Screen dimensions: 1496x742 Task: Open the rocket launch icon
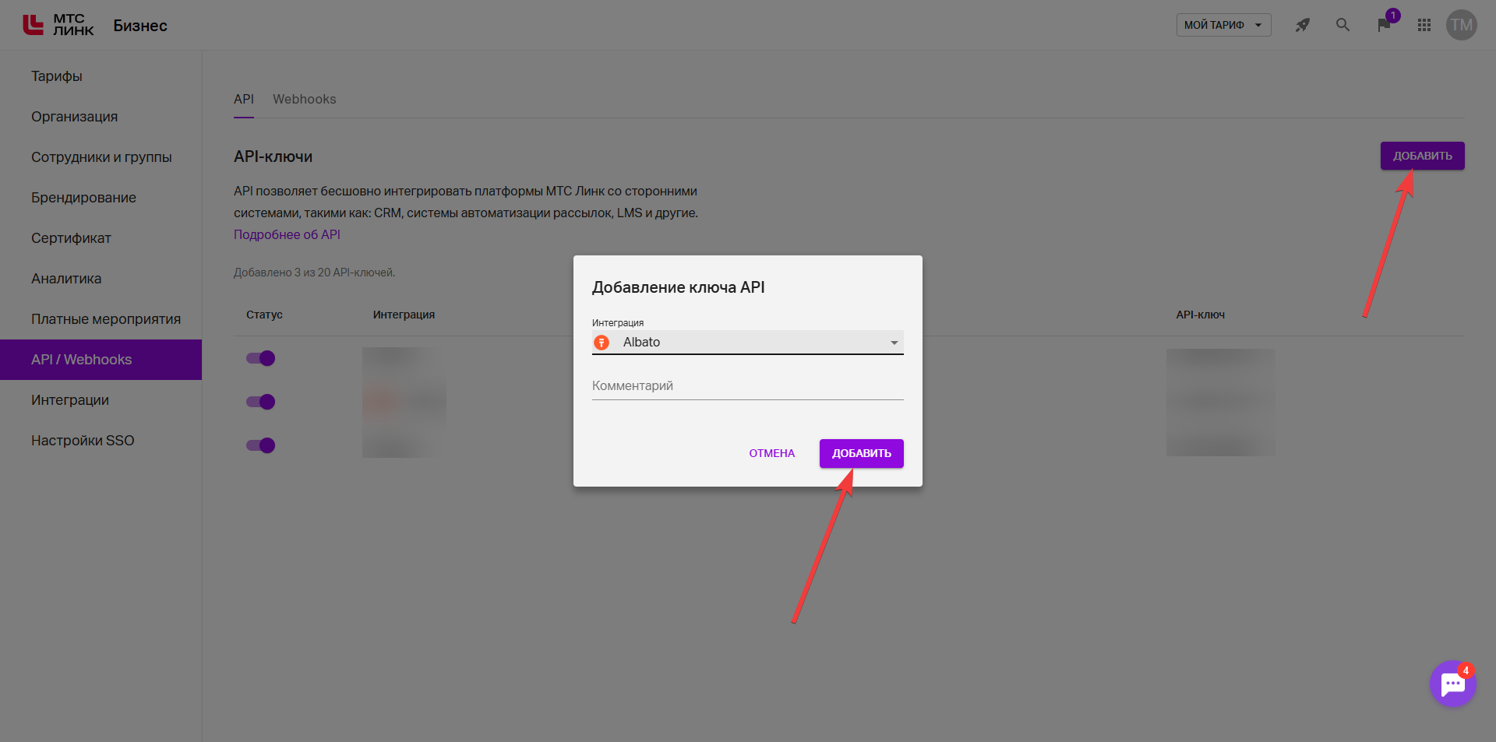[1303, 25]
